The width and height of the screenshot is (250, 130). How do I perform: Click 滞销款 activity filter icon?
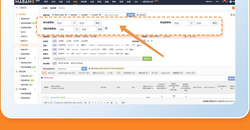pyautogui.click(x=82, y=41)
